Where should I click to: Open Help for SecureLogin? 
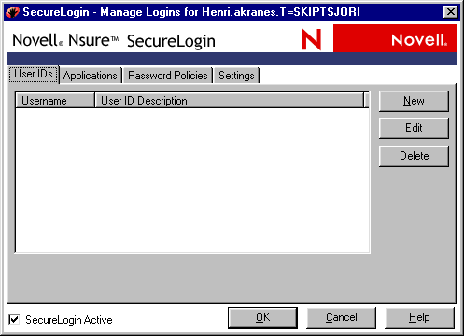tap(419, 317)
